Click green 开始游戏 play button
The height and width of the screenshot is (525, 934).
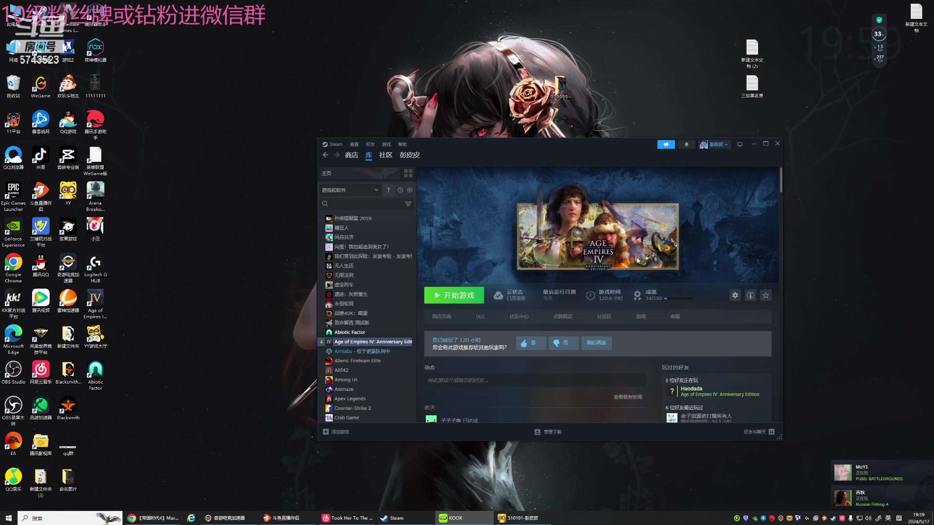point(454,295)
